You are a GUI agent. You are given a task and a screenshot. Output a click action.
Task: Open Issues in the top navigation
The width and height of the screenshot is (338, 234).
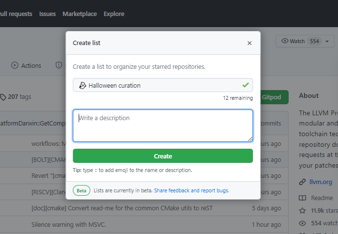click(x=47, y=14)
